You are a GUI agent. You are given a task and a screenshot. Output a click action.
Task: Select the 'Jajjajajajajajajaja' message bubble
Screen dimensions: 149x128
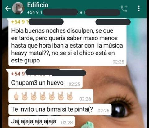(42, 121)
